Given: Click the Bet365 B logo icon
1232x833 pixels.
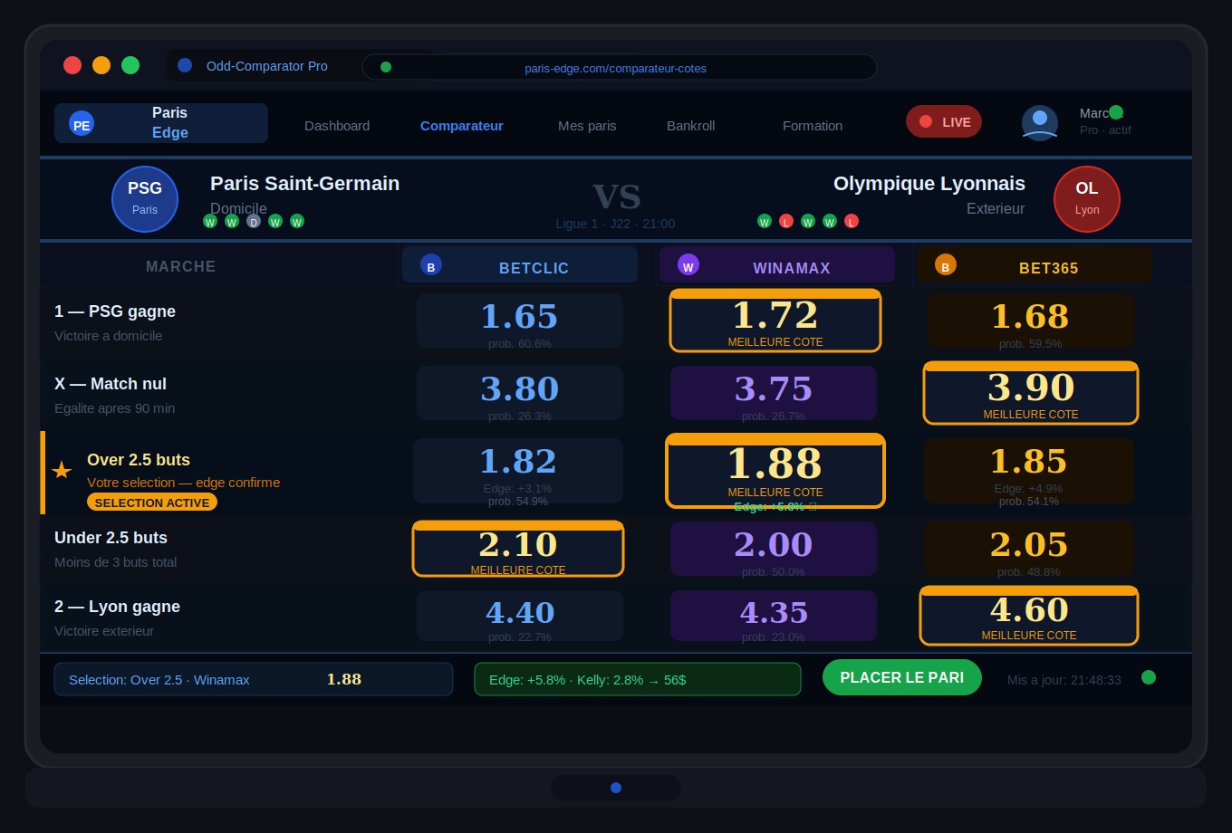Looking at the screenshot, I should pyautogui.click(x=946, y=264).
